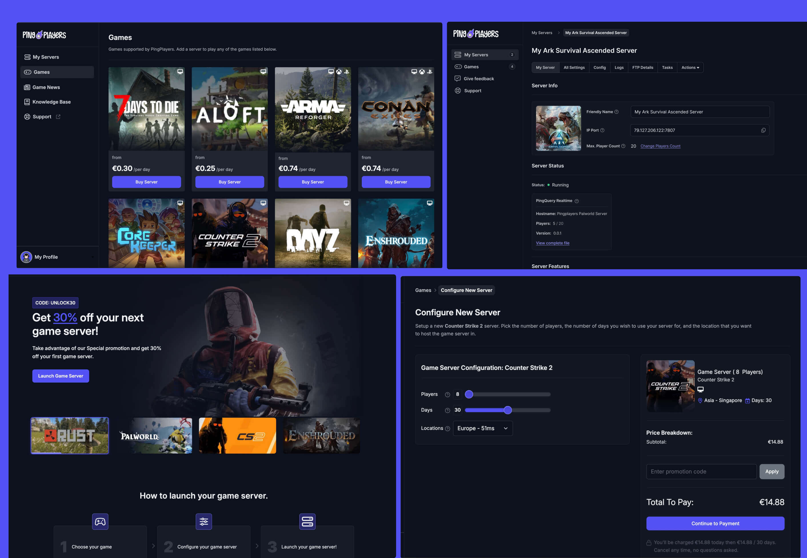Click the 30% link in promo headline
This screenshot has height=558, width=807.
click(65, 318)
